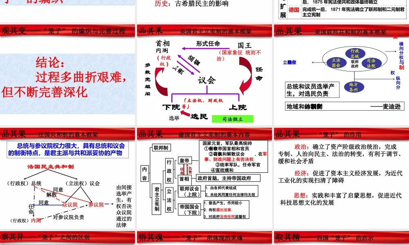Image resolution: width=409 pixels, height=245 pixels.
Task: Click the 结论： heading text
Action: [50, 62]
